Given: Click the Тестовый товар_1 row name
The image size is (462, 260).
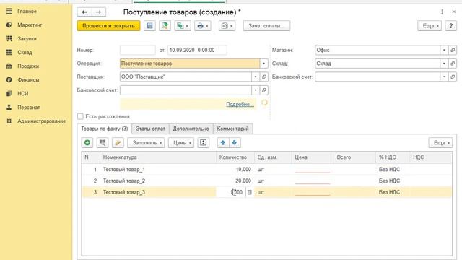Looking at the screenshot, I should pyautogui.click(x=123, y=170).
